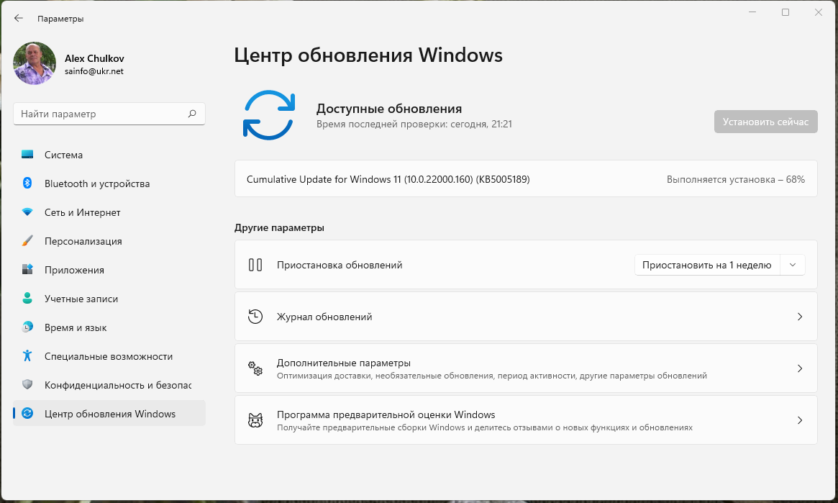Go to Bluetooth и устройства
Viewport: 838px width, 503px height.
(x=109, y=183)
